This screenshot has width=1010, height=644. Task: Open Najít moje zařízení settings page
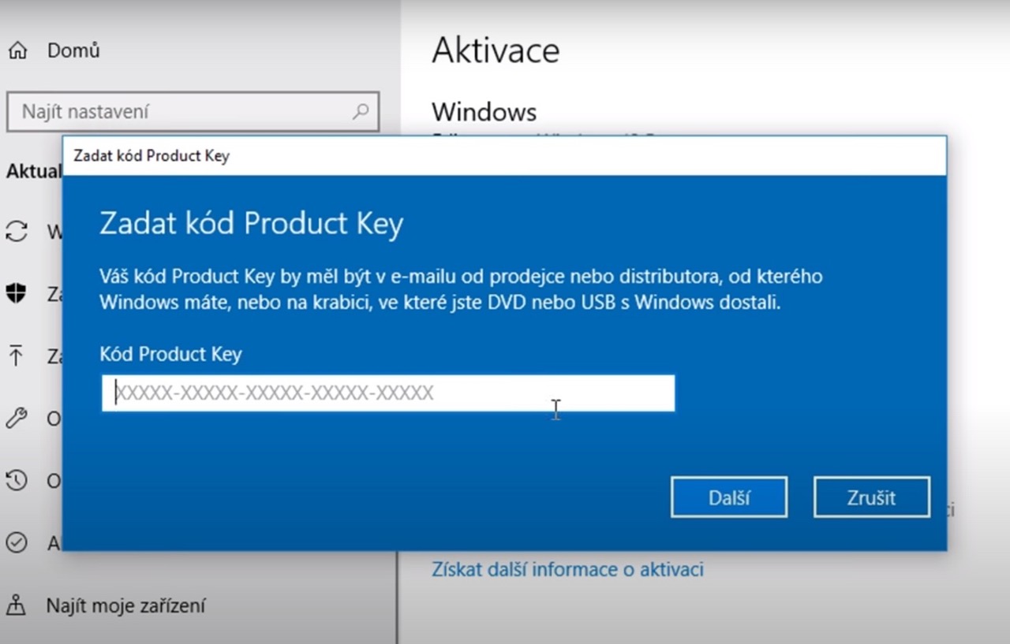pos(126,605)
